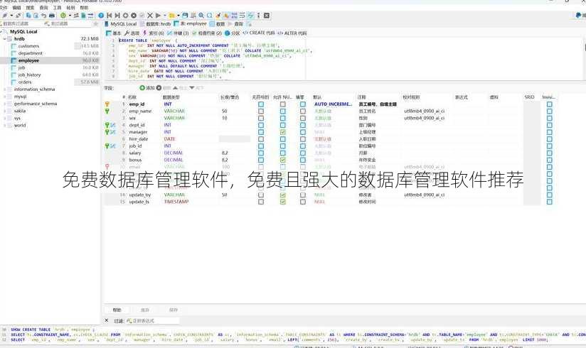This screenshot has width=586, height=348.
Task: Click the insert row circle icon
Action: [x=126, y=16]
